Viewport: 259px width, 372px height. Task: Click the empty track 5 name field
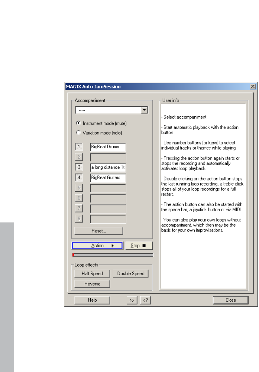click(x=108, y=188)
